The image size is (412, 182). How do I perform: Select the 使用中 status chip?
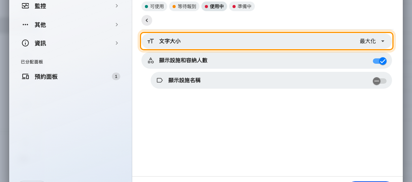[214, 7]
